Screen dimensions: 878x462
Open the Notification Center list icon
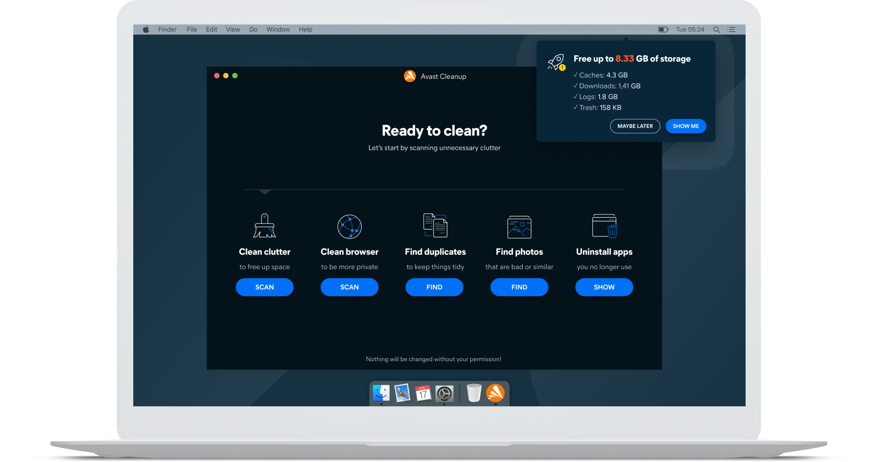coord(732,29)
